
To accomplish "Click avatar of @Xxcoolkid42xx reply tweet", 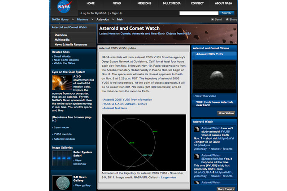I will coord(196,156).
